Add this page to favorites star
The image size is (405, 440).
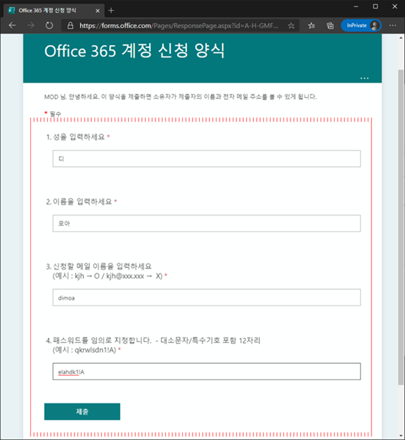point(291,26)
